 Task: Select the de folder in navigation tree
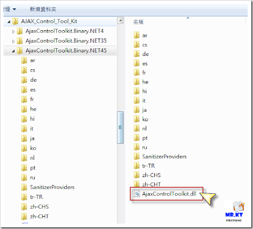point(29,80)
